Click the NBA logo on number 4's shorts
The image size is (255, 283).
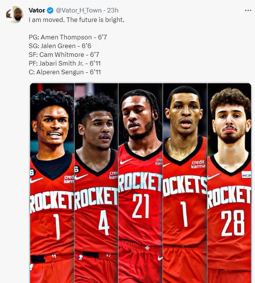click(81, 257)
